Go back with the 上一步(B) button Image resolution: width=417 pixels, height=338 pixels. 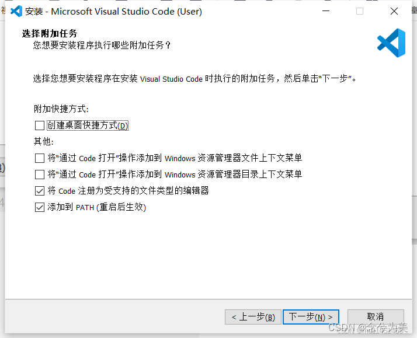point(253,317)
